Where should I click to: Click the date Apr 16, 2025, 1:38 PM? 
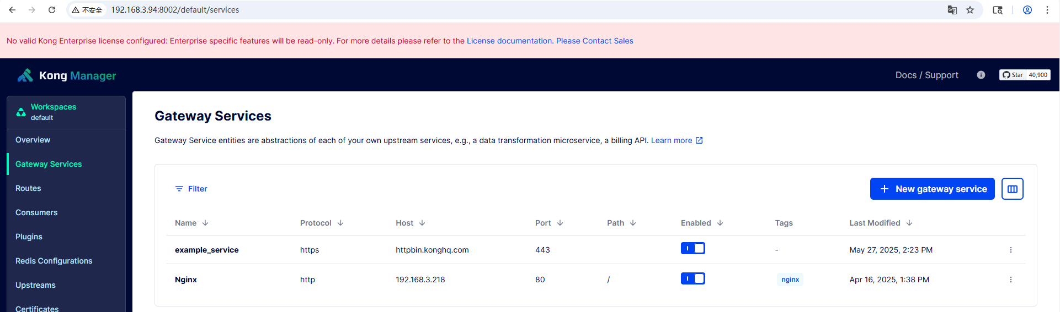889,280
